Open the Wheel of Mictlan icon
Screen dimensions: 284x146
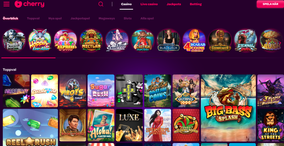pyautogui.click(x=91, y=40)
